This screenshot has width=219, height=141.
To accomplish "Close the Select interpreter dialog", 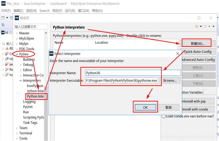I will tap(178, 54).
